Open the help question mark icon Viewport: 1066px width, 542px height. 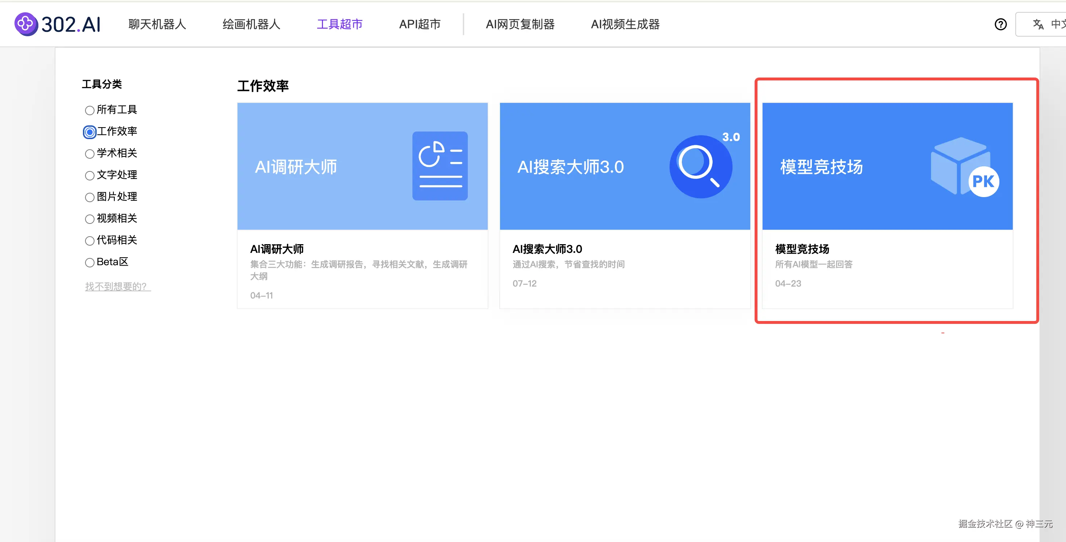tap(1000, 24)
